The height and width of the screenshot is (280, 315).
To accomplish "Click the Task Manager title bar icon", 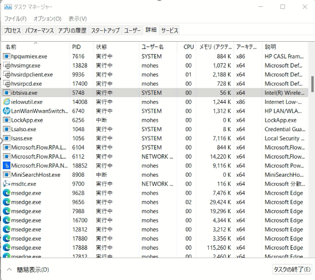I will click(x=8, y=7).
